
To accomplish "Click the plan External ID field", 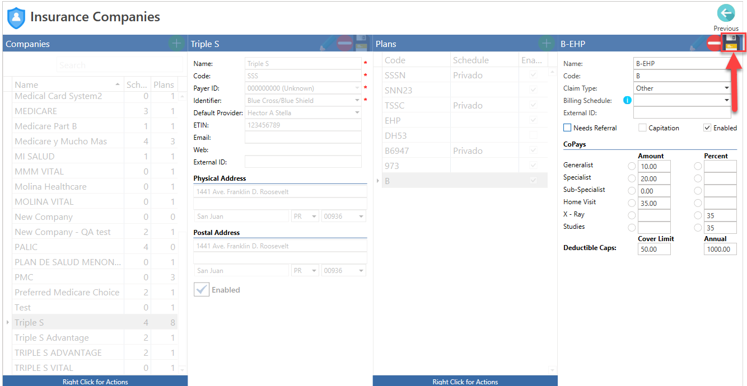I will (x=682, y=113).
